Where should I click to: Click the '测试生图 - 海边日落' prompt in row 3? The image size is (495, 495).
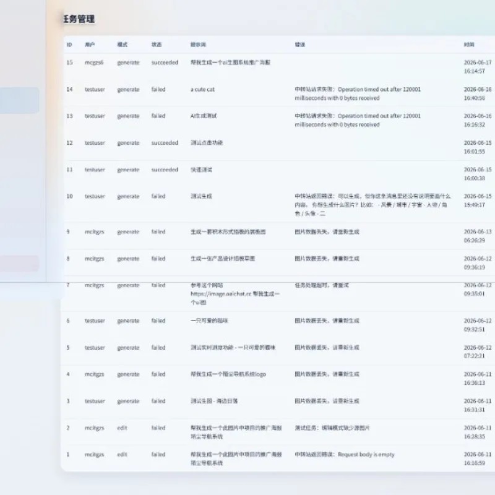(x=214, y=401)
